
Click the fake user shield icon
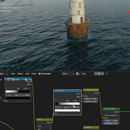coord(96,74)
